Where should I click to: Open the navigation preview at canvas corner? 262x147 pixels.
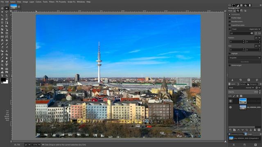(x=226, y=142)
